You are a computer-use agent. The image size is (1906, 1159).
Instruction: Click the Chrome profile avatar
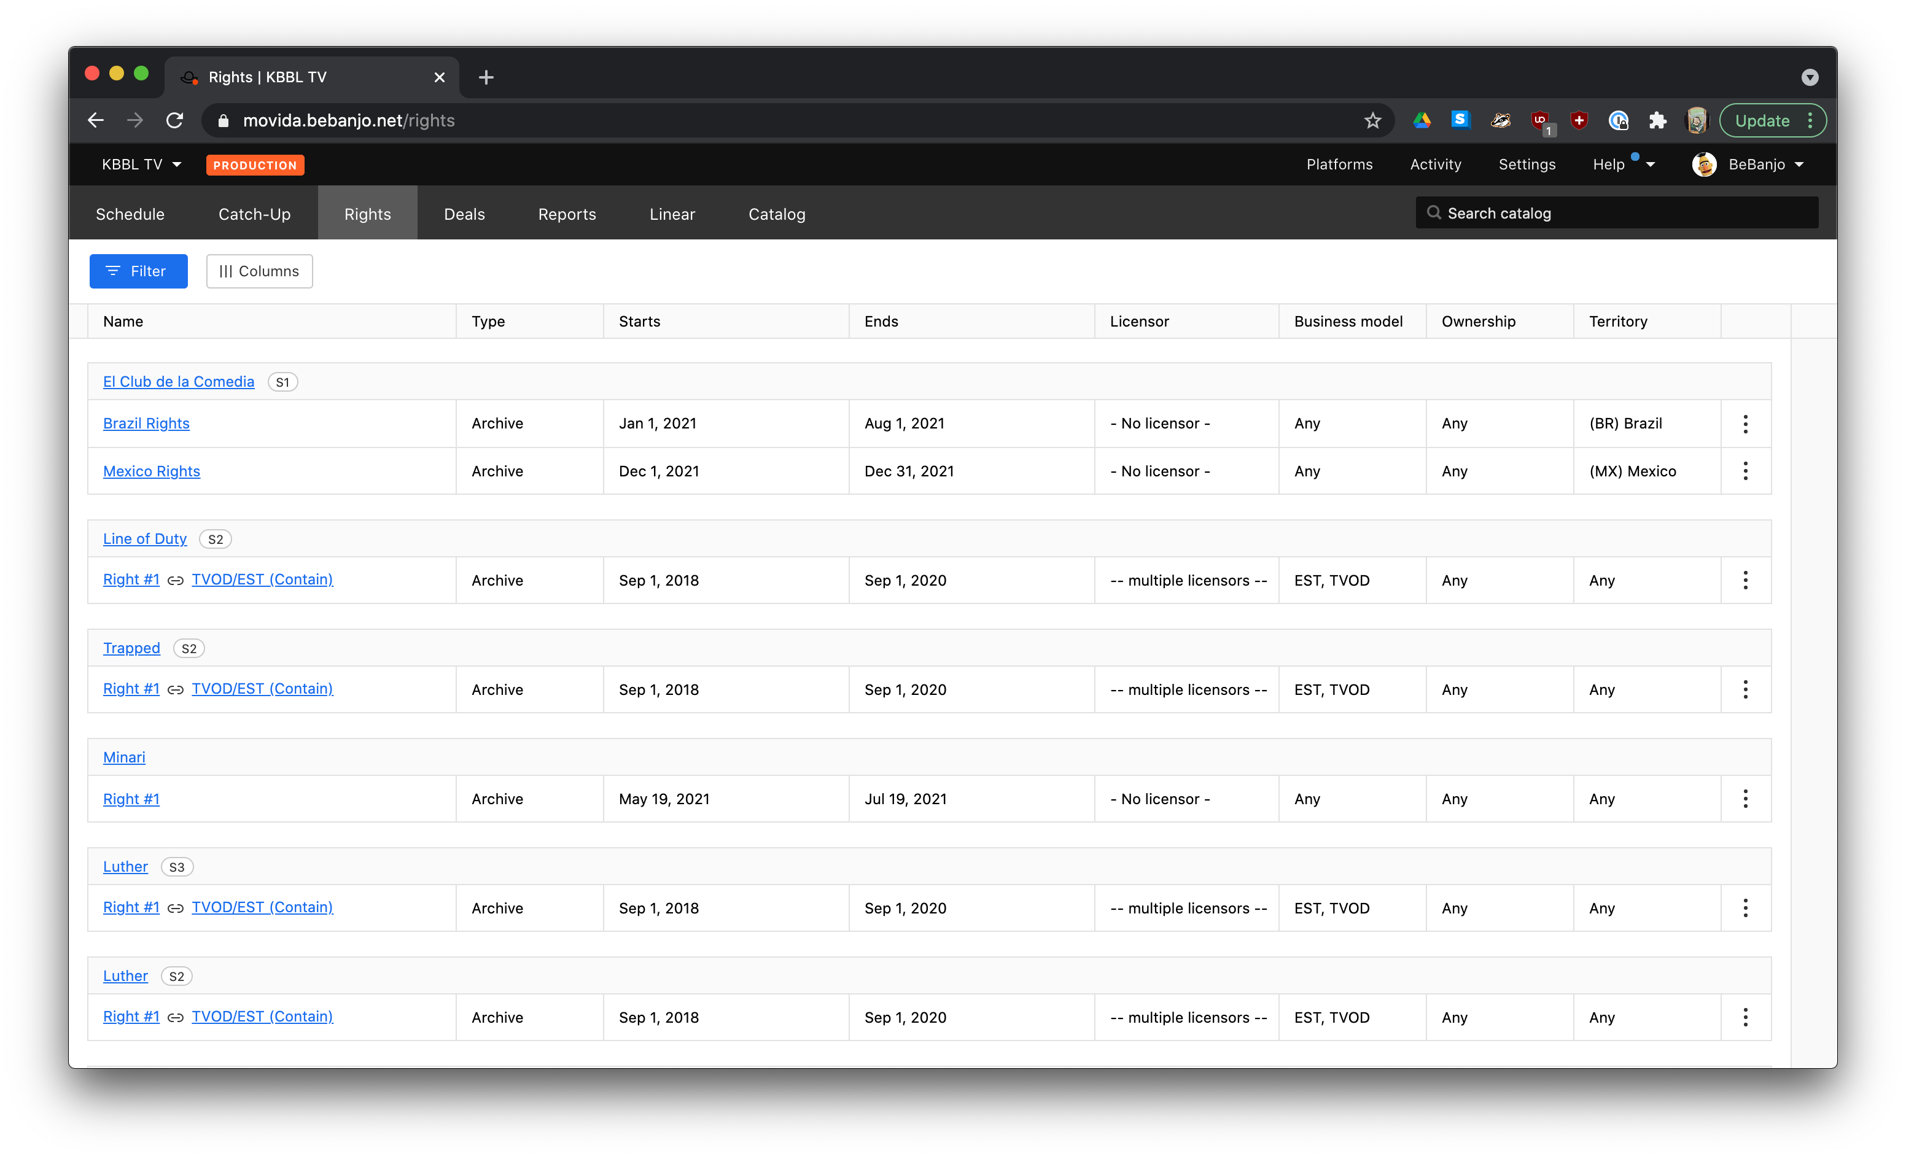point(1697,120)
